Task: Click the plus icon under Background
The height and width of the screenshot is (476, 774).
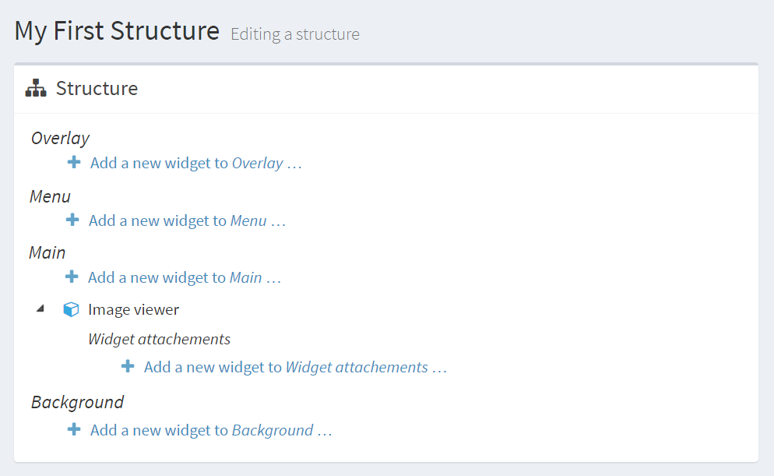Action: coord(73,429)
